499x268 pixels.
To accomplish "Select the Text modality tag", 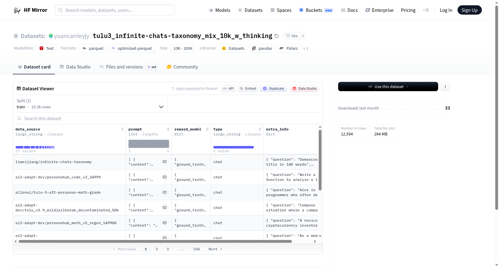I will 46,48.
